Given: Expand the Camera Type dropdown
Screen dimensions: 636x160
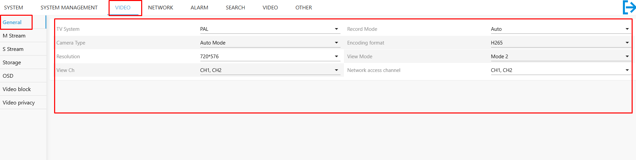Looking at the screenshot, I should coord(270,43).
